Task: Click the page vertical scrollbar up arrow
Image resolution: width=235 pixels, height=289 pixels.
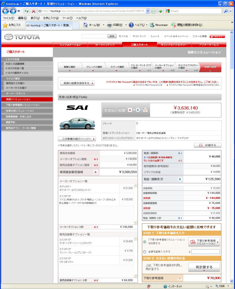Action: (232, 32)
